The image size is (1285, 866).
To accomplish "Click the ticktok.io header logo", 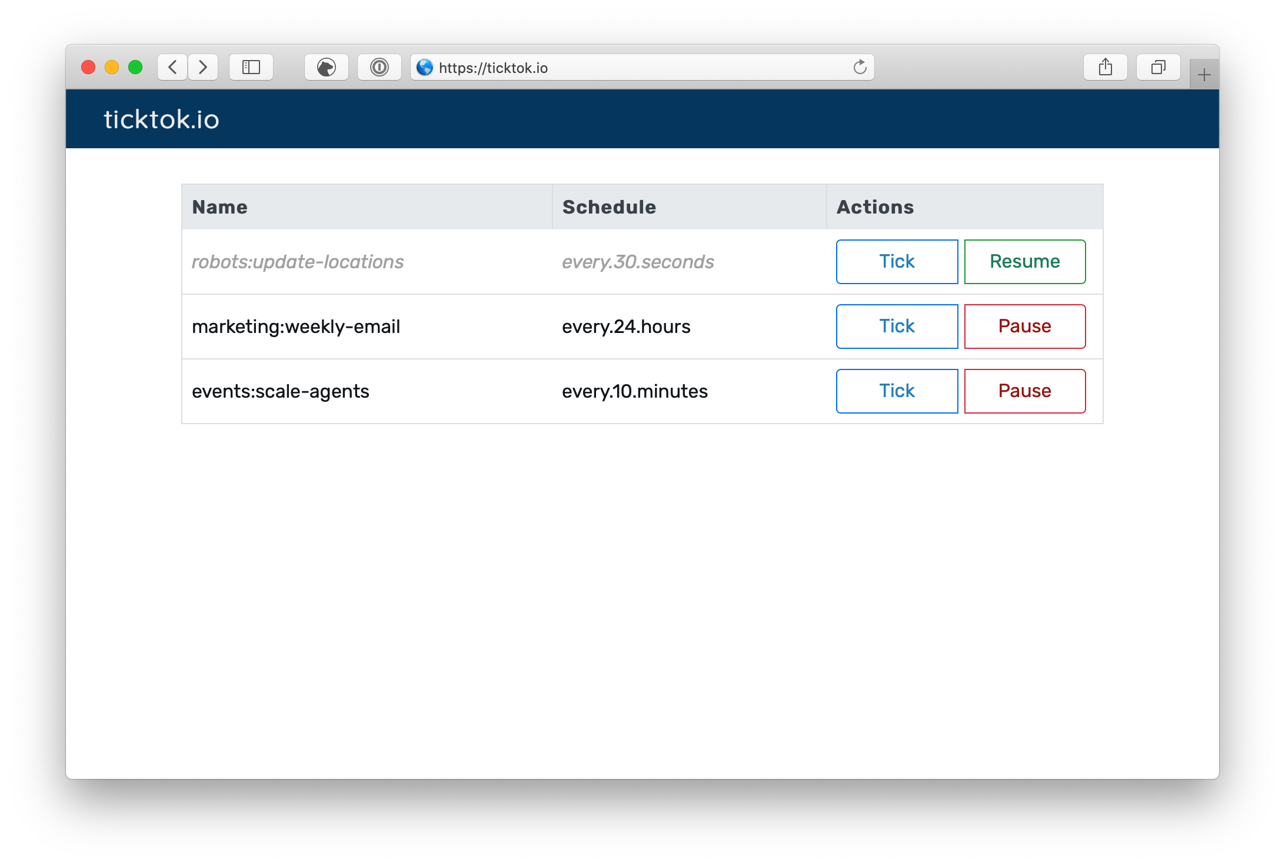I will [x=162, y=119].
